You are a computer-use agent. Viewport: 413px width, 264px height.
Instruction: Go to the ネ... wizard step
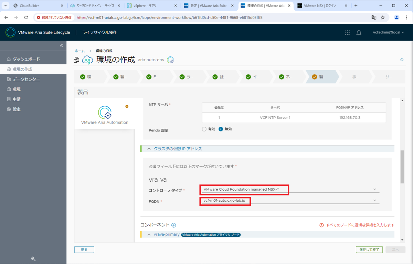pos(288,77)
